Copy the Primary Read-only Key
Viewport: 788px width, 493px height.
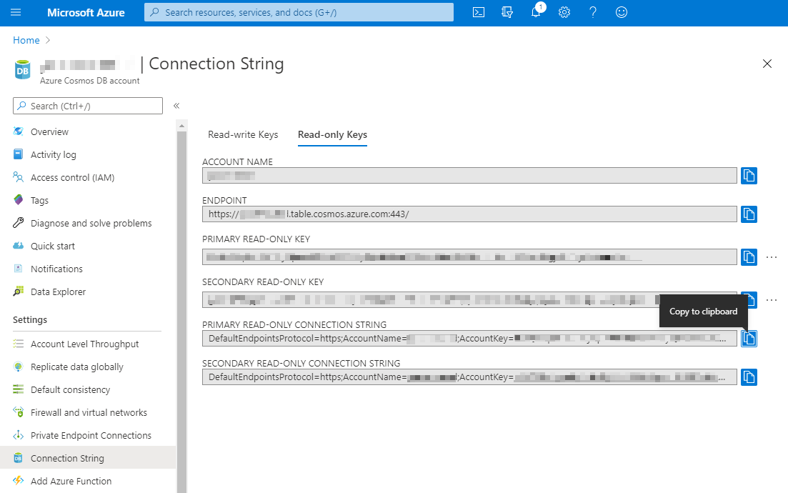click(x=749, y=257)
